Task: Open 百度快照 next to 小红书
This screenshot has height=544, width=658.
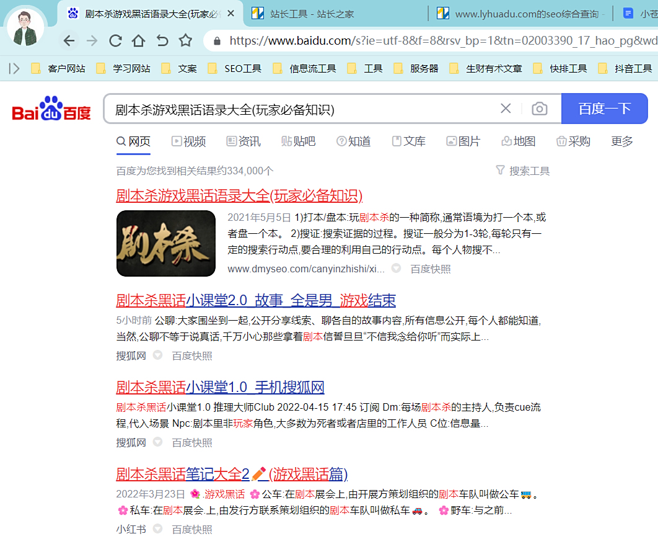Action: [192, 529]
